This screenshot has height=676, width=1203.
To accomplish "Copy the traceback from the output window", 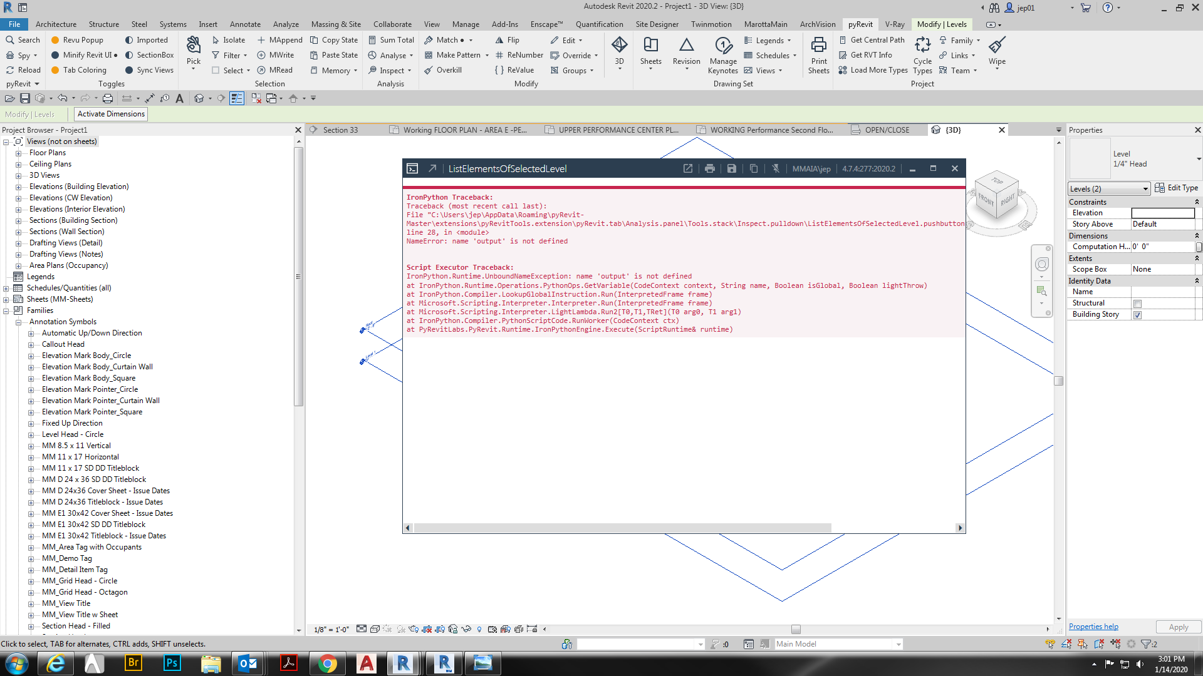I will point(753,168).
